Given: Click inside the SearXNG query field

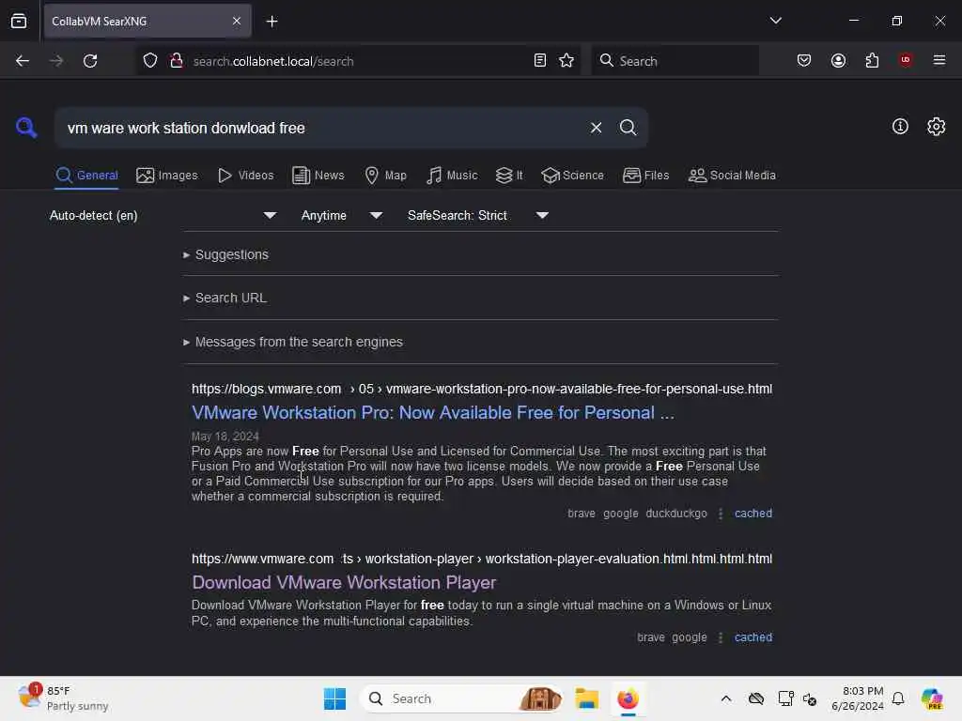Looking at the screenshot, I should click(319, 128).
